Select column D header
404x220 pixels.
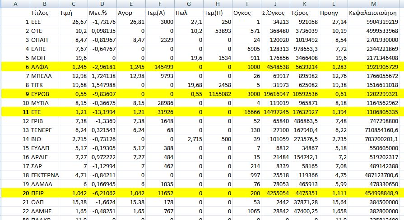tap(102, 4)
